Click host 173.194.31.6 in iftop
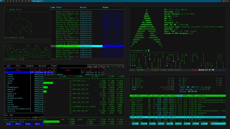230x129 pixels. tap(79, 81)
